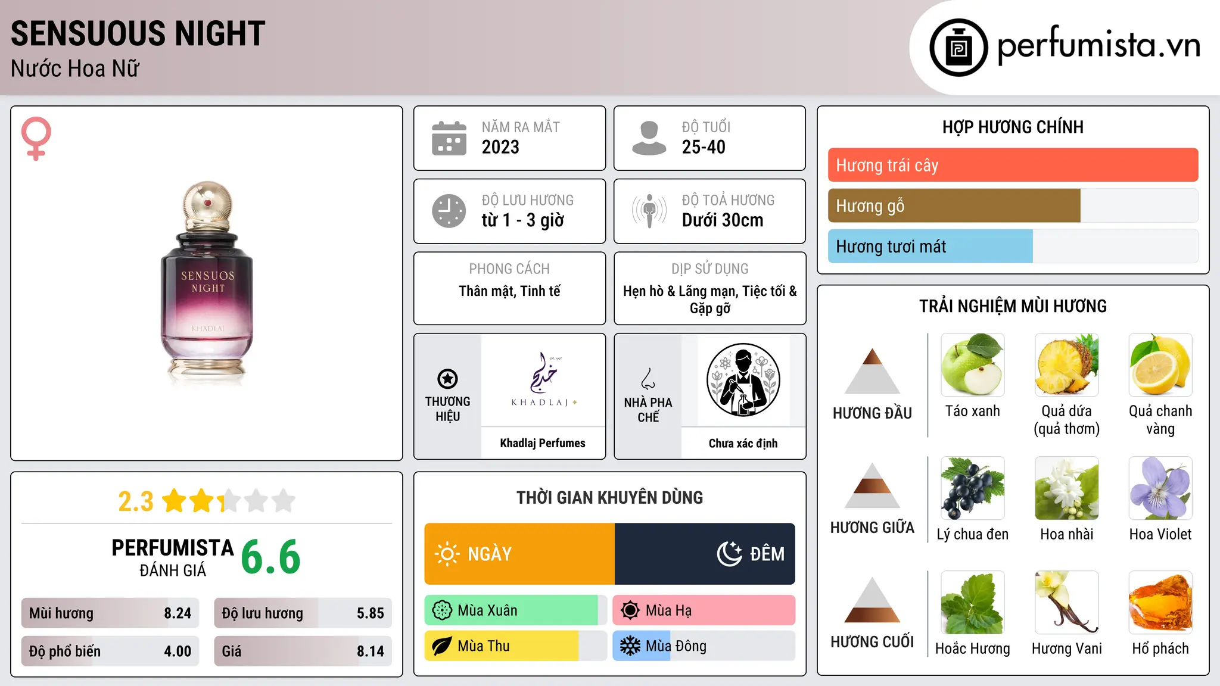
Task: Click the clock icon beside Độ lưu hương
Action: pos(449,211)
